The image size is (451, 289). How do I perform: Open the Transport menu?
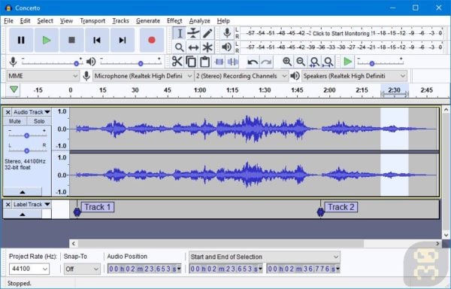pyautogui.click(x=92, y=21)
